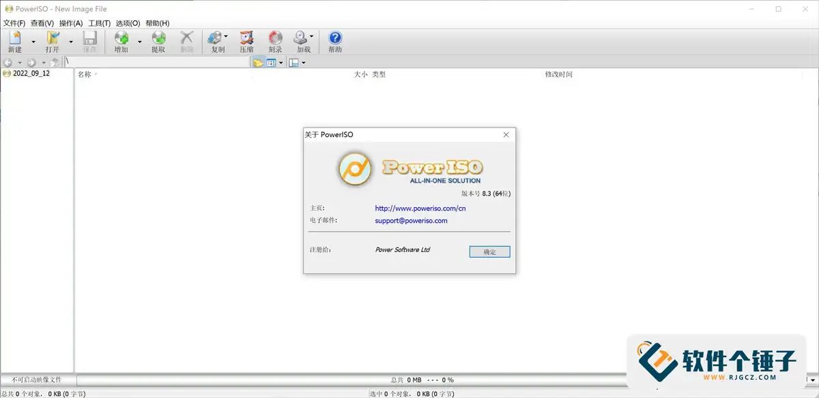Click the path address input field
Screen dimensions: 819x398
pyautogui.click(x=158, y=62)
